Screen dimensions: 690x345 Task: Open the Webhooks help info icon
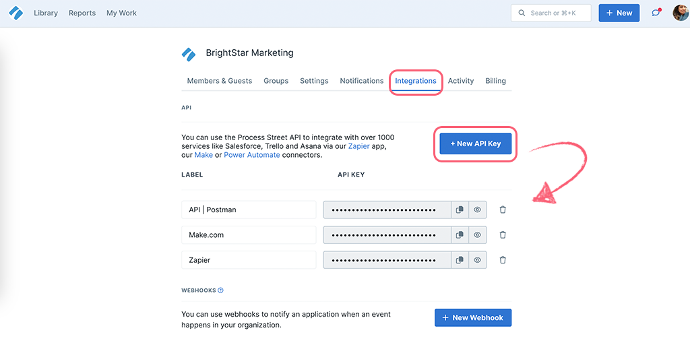(220, 290)
